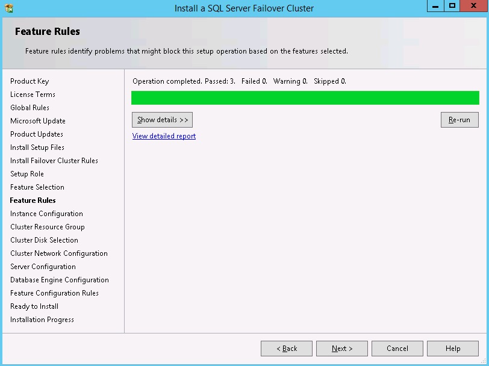Select License Terms step in sidebar
The width and height of the screenshot is (489, 366).
[x=33, y=95]
